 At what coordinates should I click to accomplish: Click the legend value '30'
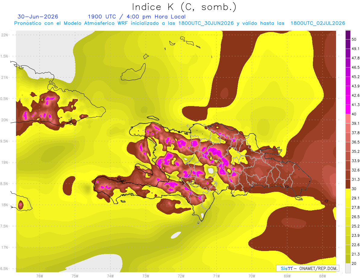[354, 189]
